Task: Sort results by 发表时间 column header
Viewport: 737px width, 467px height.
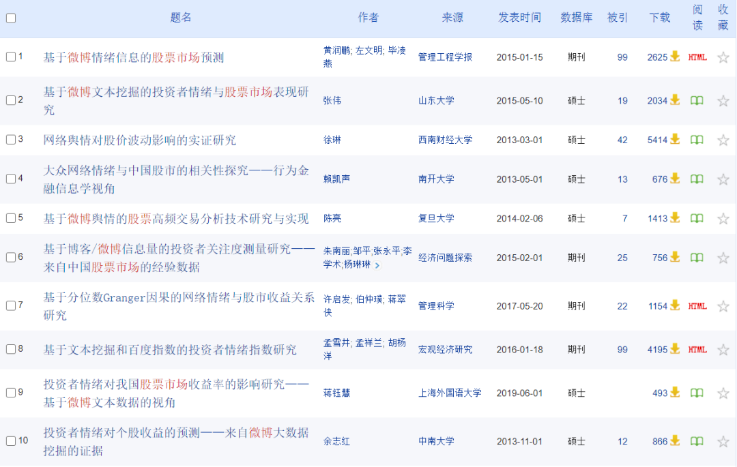Action: click(519, 18)
